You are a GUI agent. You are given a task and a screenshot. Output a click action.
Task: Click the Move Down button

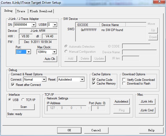coord(153,37)
